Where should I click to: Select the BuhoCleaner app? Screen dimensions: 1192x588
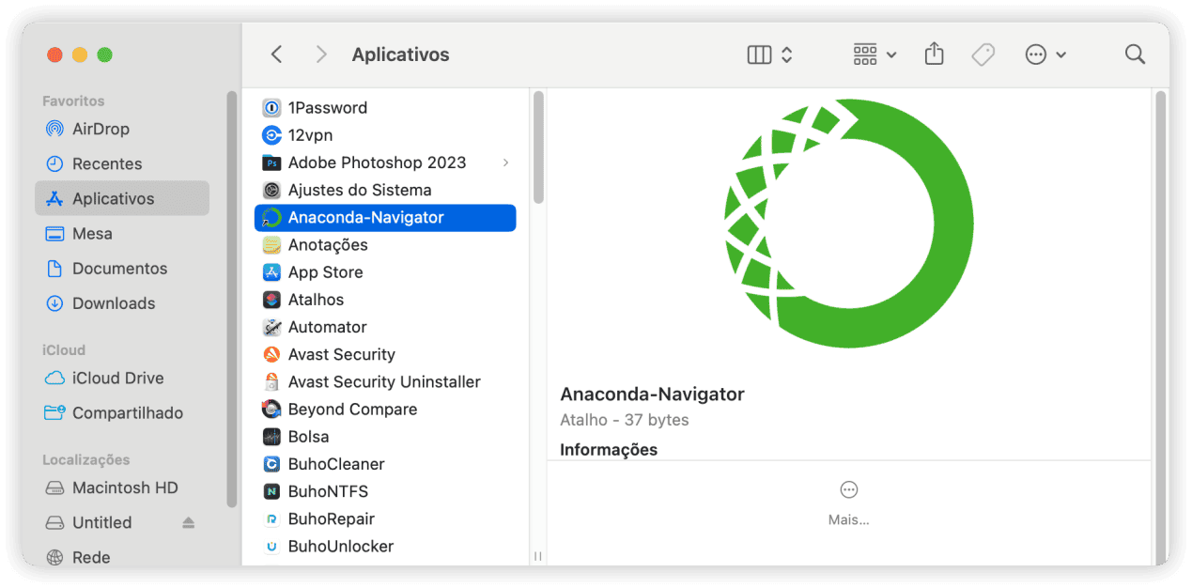point(385,464)
